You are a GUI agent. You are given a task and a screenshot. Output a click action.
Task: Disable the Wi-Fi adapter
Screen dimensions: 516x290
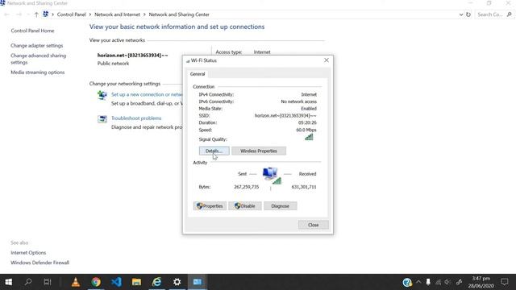[245, 206]
